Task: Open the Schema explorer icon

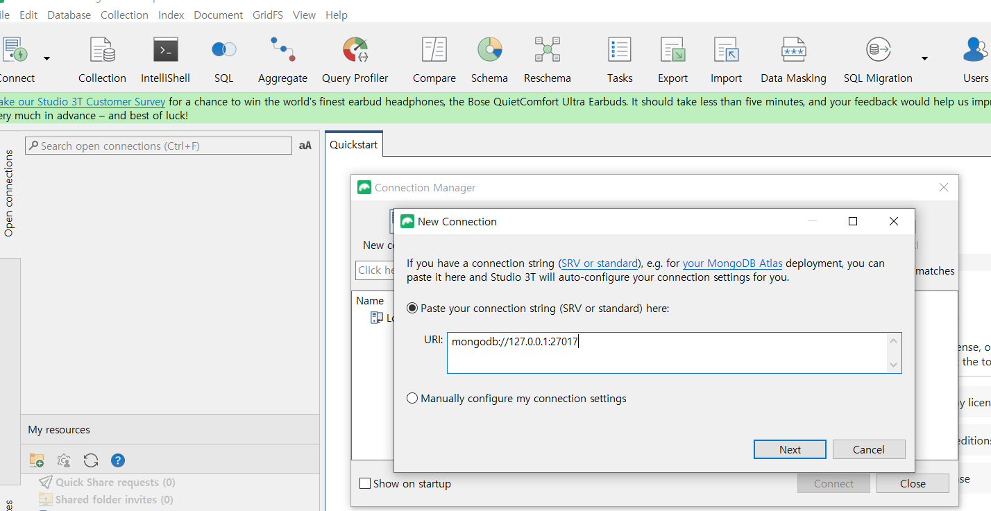Action: tap(489, 60)
